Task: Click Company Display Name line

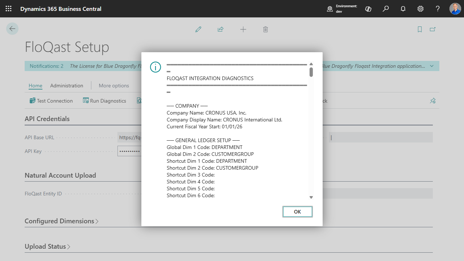Action: (224, 120)
